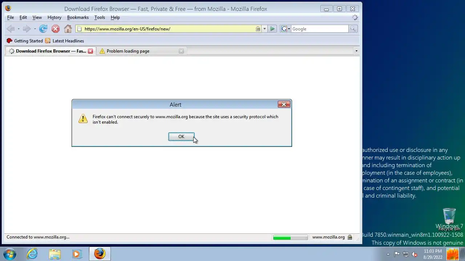Open the Bookmarks menu

click(x=78, y=17)
